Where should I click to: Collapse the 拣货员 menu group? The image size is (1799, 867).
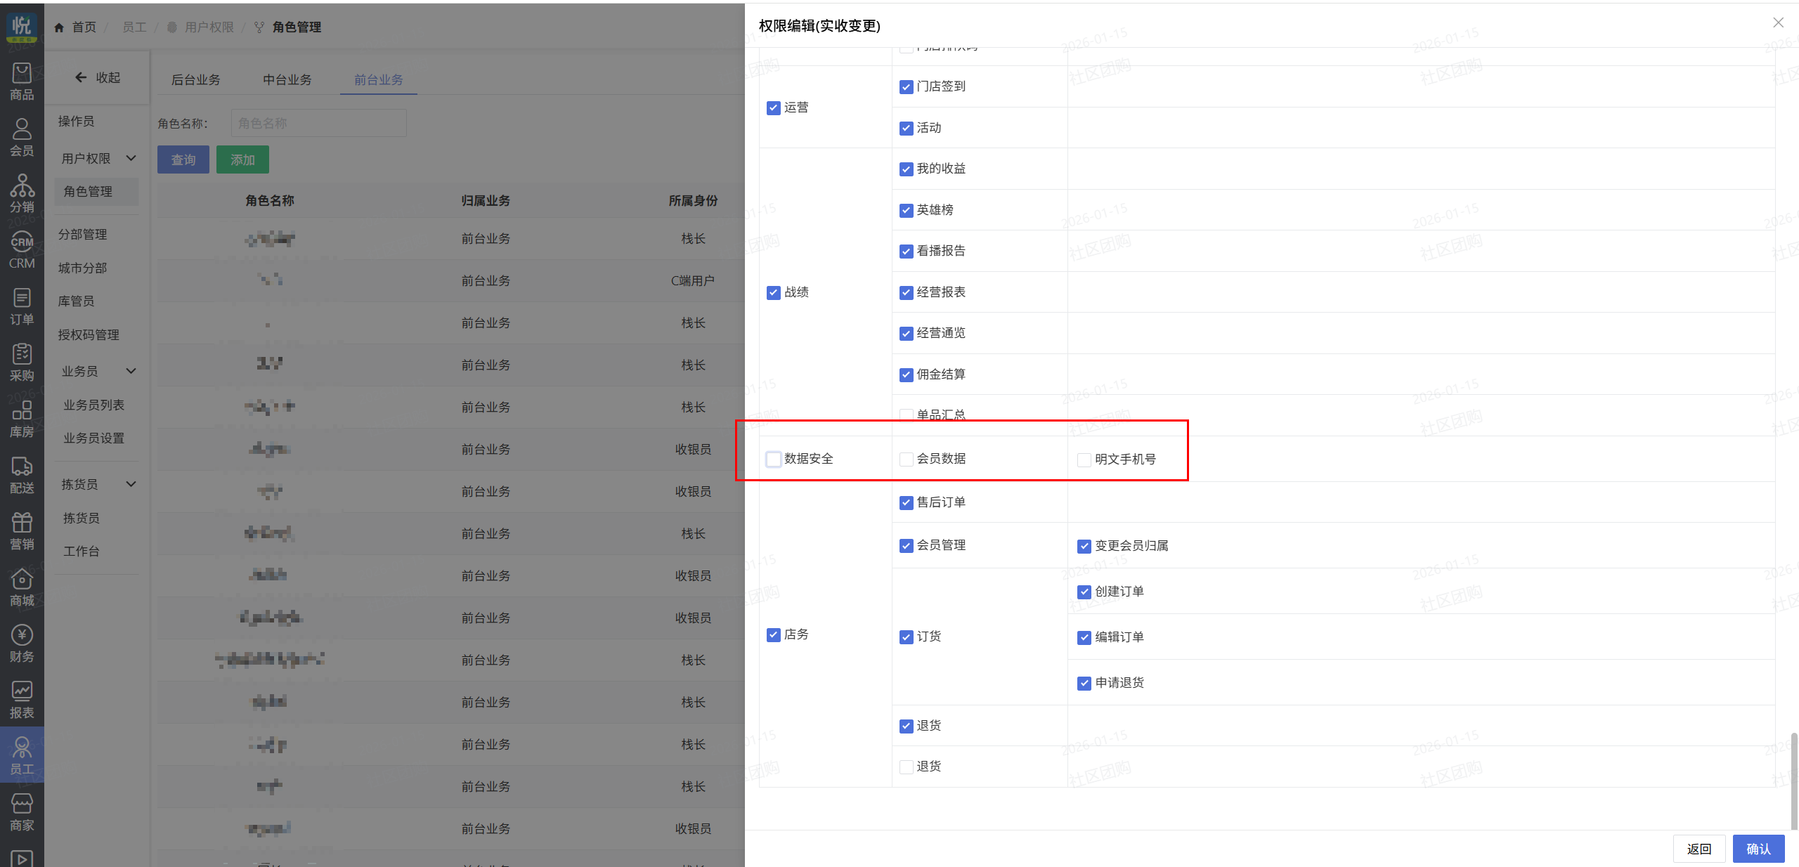click(131, 484)
